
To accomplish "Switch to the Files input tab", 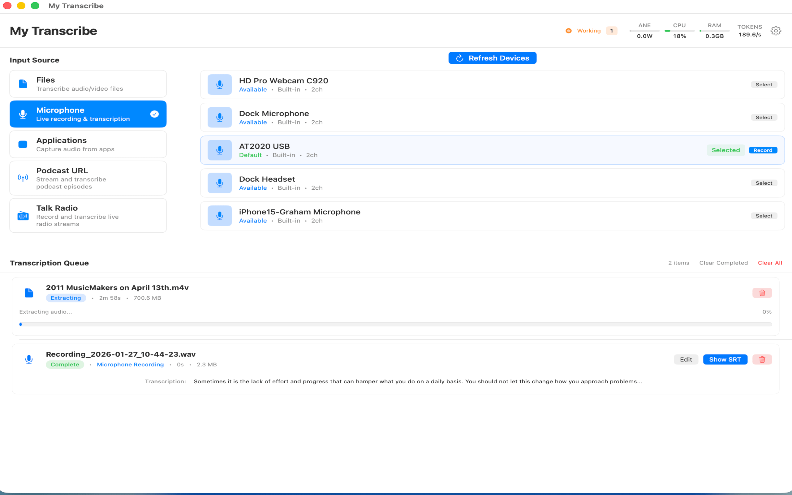I will point(88,84).
